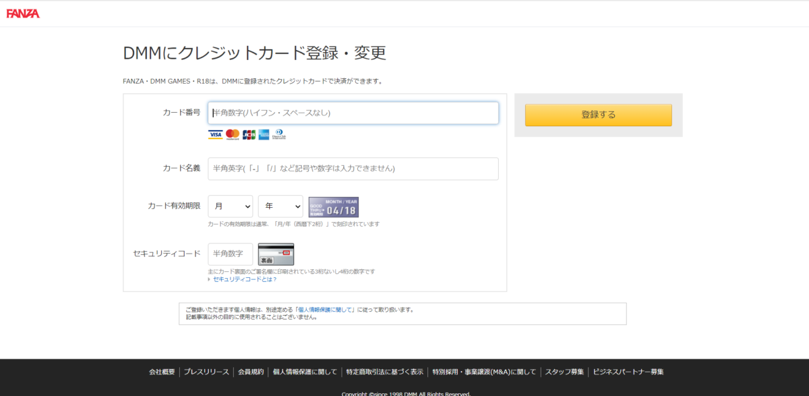Open the セキュリティコードとは？ link

click(x=245, y=279)
